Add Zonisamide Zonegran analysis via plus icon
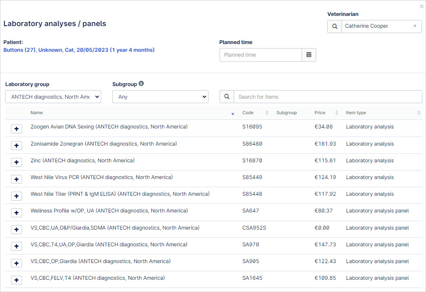The image size is (426, 292). (x=17, y=146)
